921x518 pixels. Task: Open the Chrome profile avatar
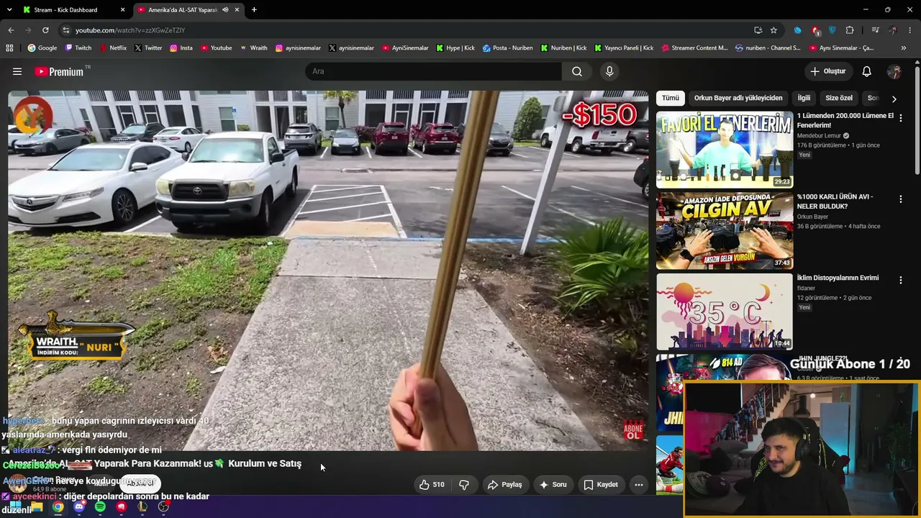[893, 30]
